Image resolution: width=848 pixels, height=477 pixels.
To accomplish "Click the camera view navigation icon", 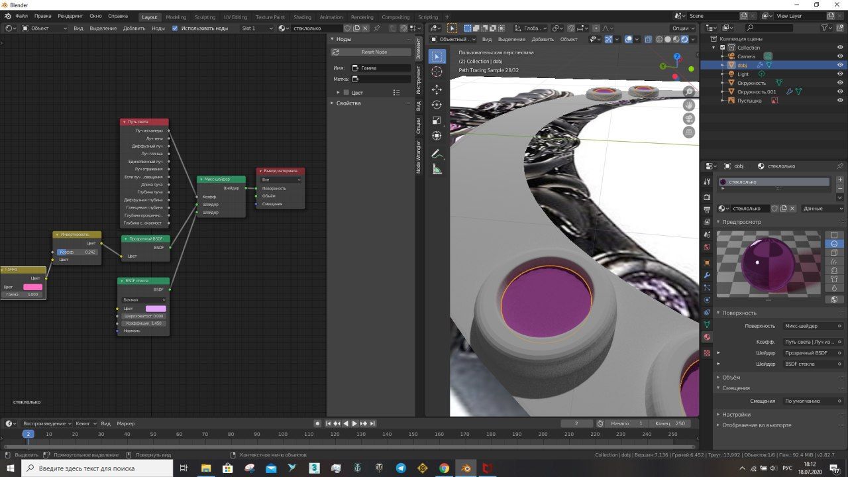I will point(689,119).
